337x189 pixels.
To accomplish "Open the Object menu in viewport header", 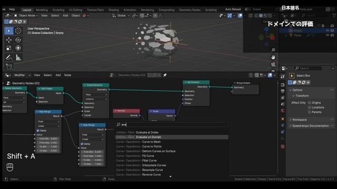I will (x=76, y=16).
